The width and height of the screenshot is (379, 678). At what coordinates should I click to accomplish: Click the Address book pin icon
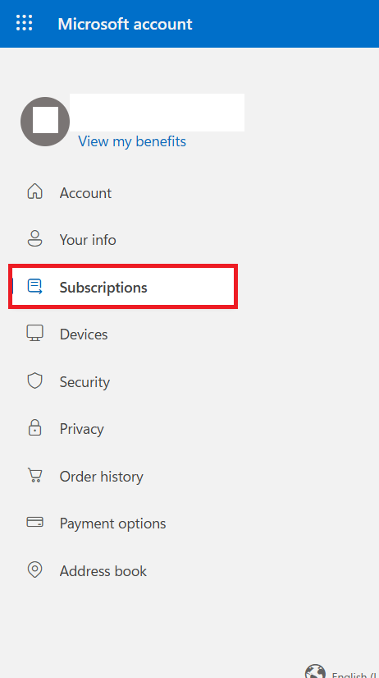point(35,570)
